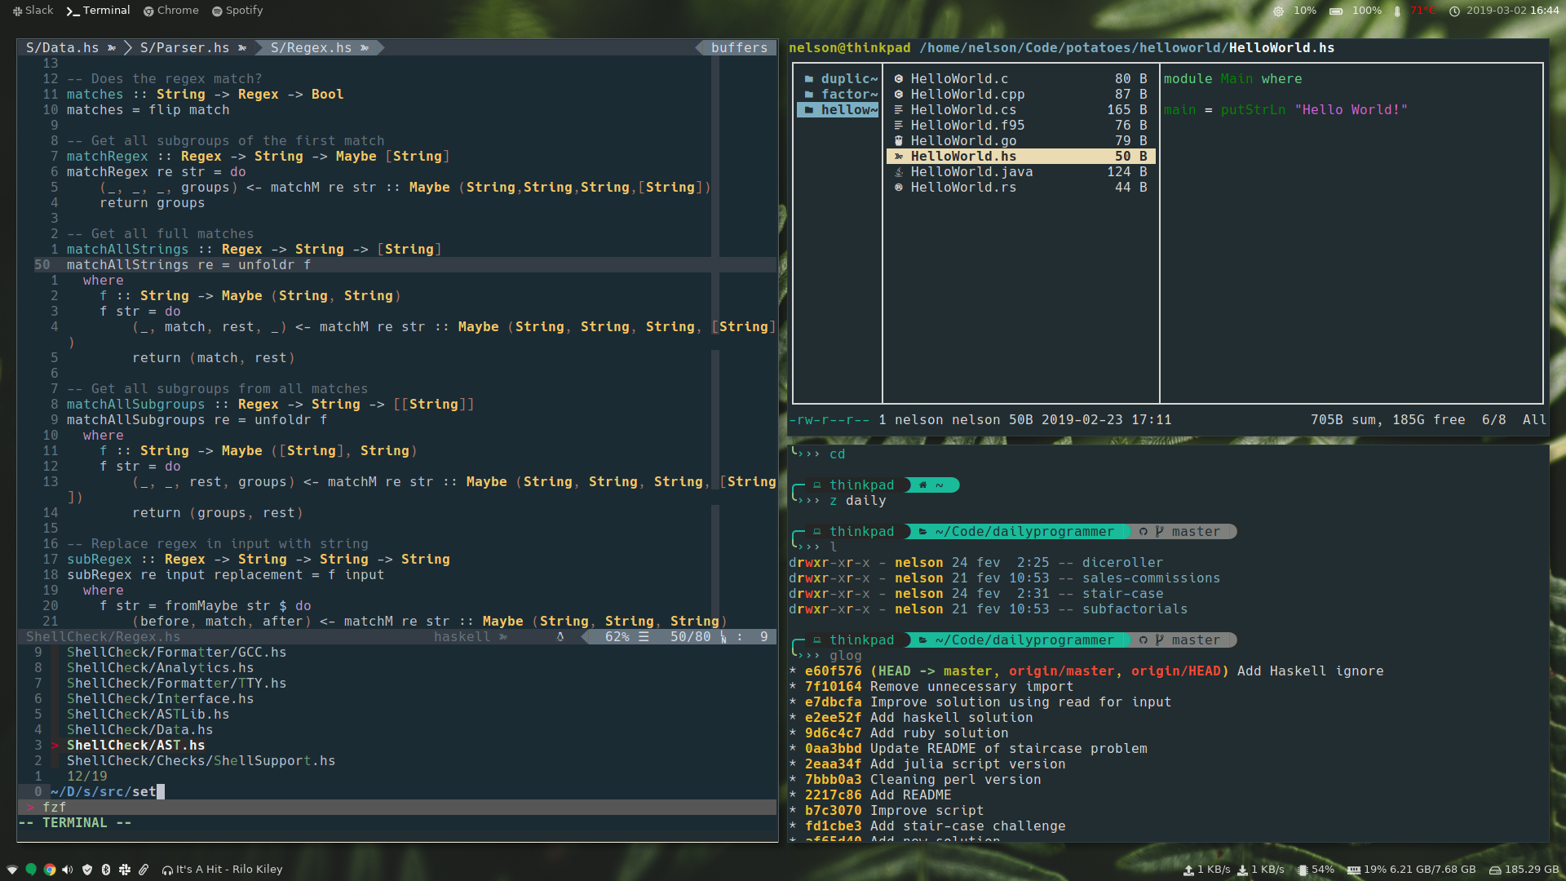Image resolution: width=1566 pixels, height=881 pixels.
Task: Click the fzf query input line with 'set'
Action: (107, 792)
